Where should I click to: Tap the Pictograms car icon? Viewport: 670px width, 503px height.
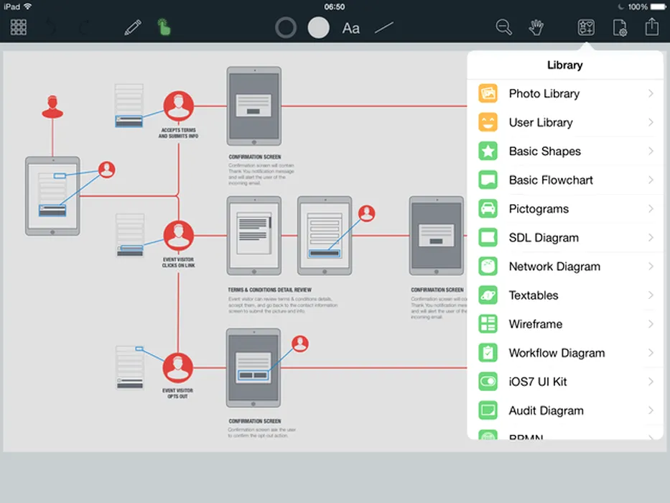(488, 208)
